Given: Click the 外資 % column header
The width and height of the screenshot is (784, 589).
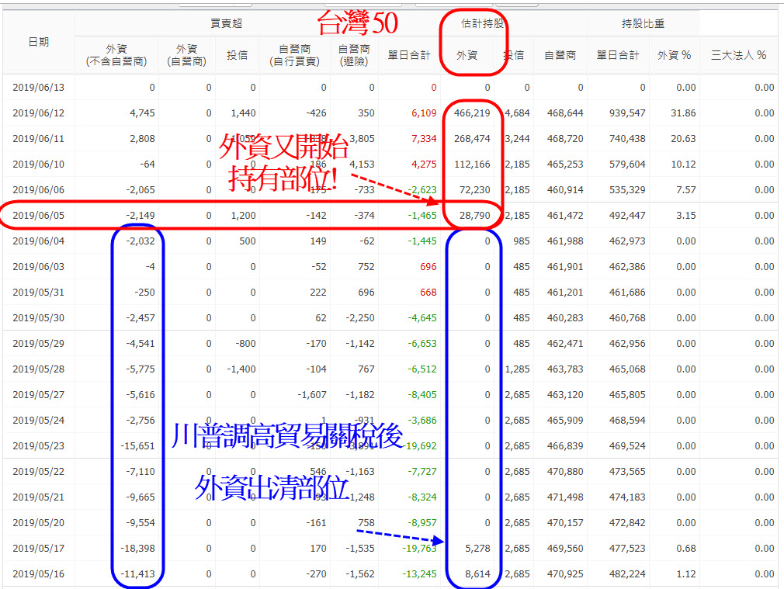Looking at the screenshot, I should click(674, 55).
